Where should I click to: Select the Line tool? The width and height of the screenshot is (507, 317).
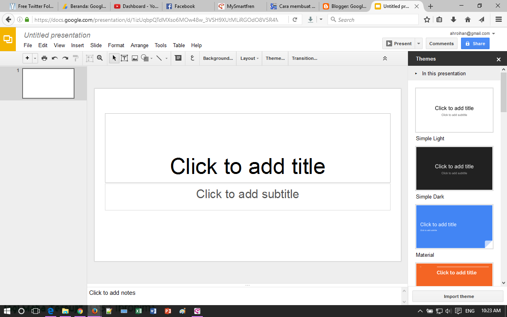click(x=159, y=58)
